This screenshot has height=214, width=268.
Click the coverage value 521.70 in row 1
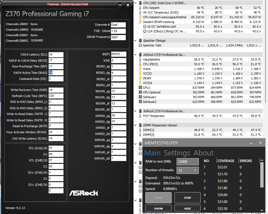tap(223, 174)
